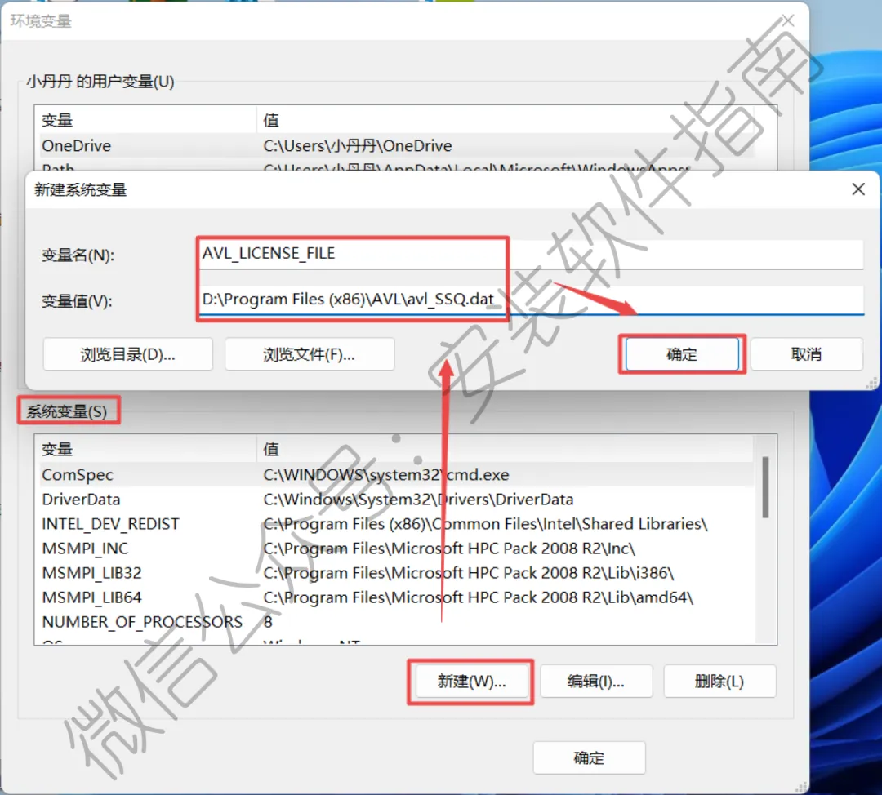Confirm the new system variable with 确定

(682, 354)
